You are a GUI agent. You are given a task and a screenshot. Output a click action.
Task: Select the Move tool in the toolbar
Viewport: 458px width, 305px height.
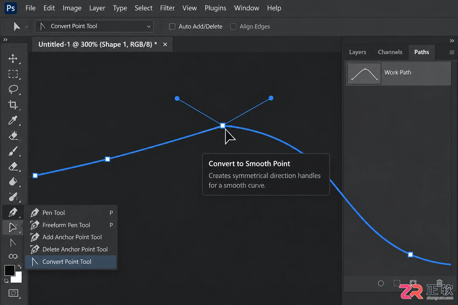(13, 58)
